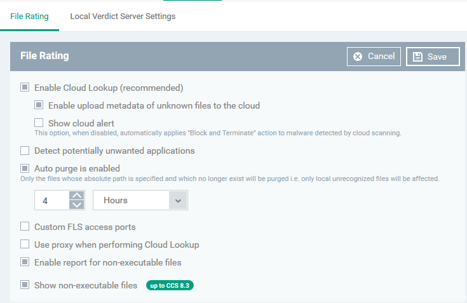The height and width of the screenshot is (303, 467).
Task: Select the File Rating tab
Action: (x=29, y=16)
